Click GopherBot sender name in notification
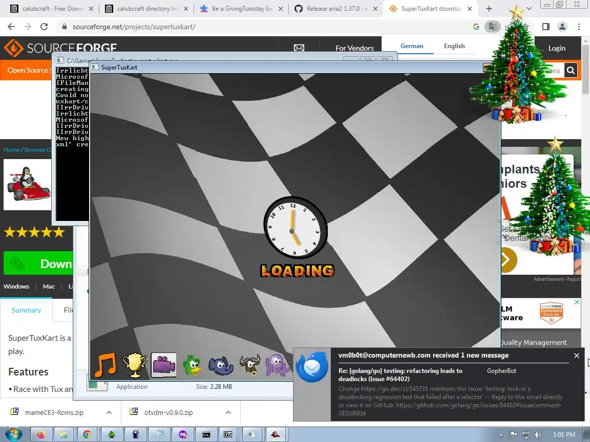The width and height of the screenshot is (590, 442). (x=501, y=370)
